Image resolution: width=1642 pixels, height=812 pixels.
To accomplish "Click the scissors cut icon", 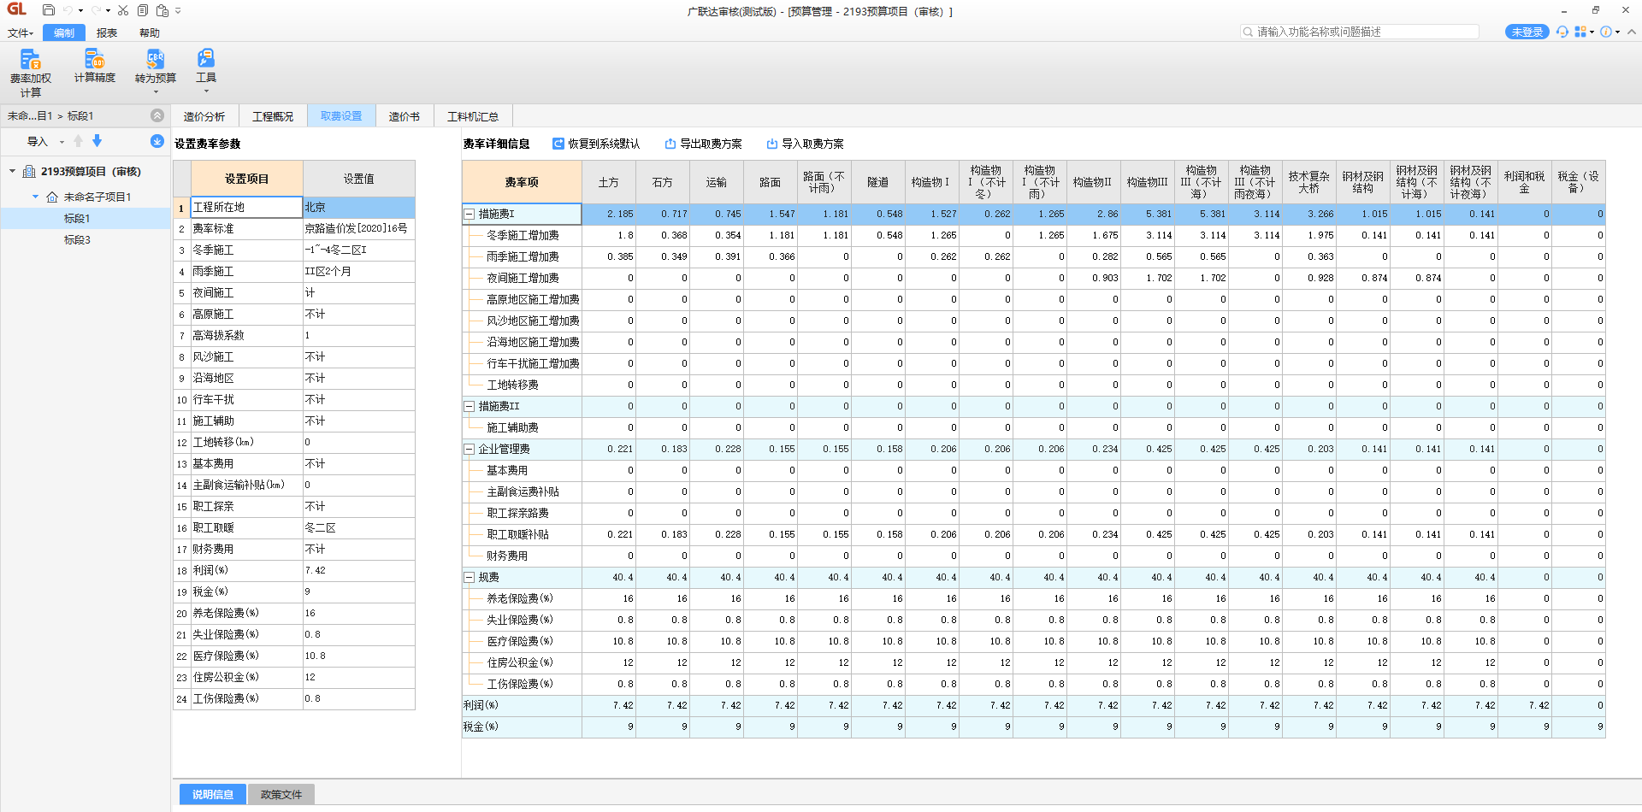I will tap(122, 10).
